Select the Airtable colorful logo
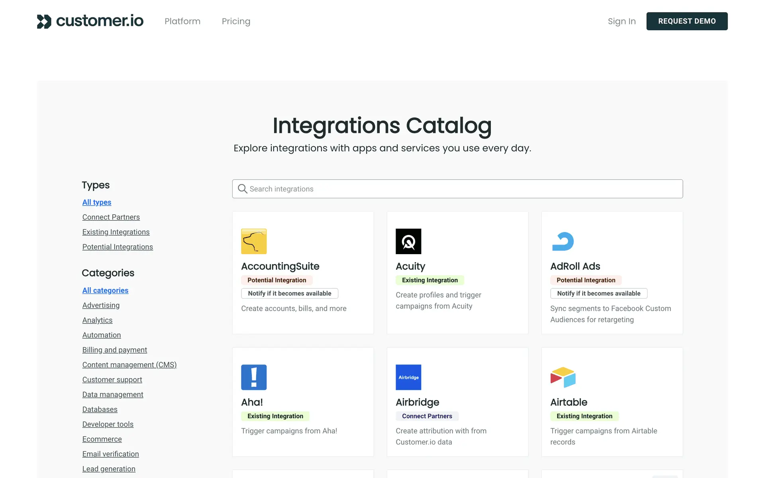The image size is (765, 478). click(x=563, y=377)
